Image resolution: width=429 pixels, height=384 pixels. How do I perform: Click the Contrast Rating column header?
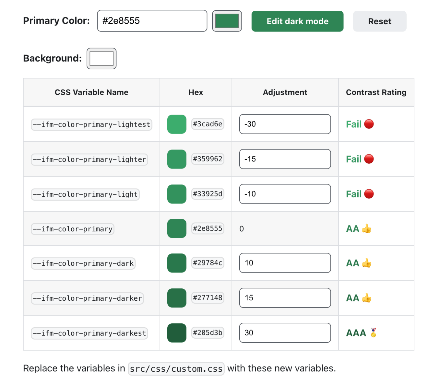[376, 92]
